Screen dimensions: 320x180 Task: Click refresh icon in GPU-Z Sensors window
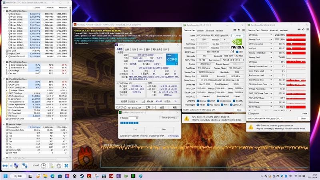tap(304, 30)
